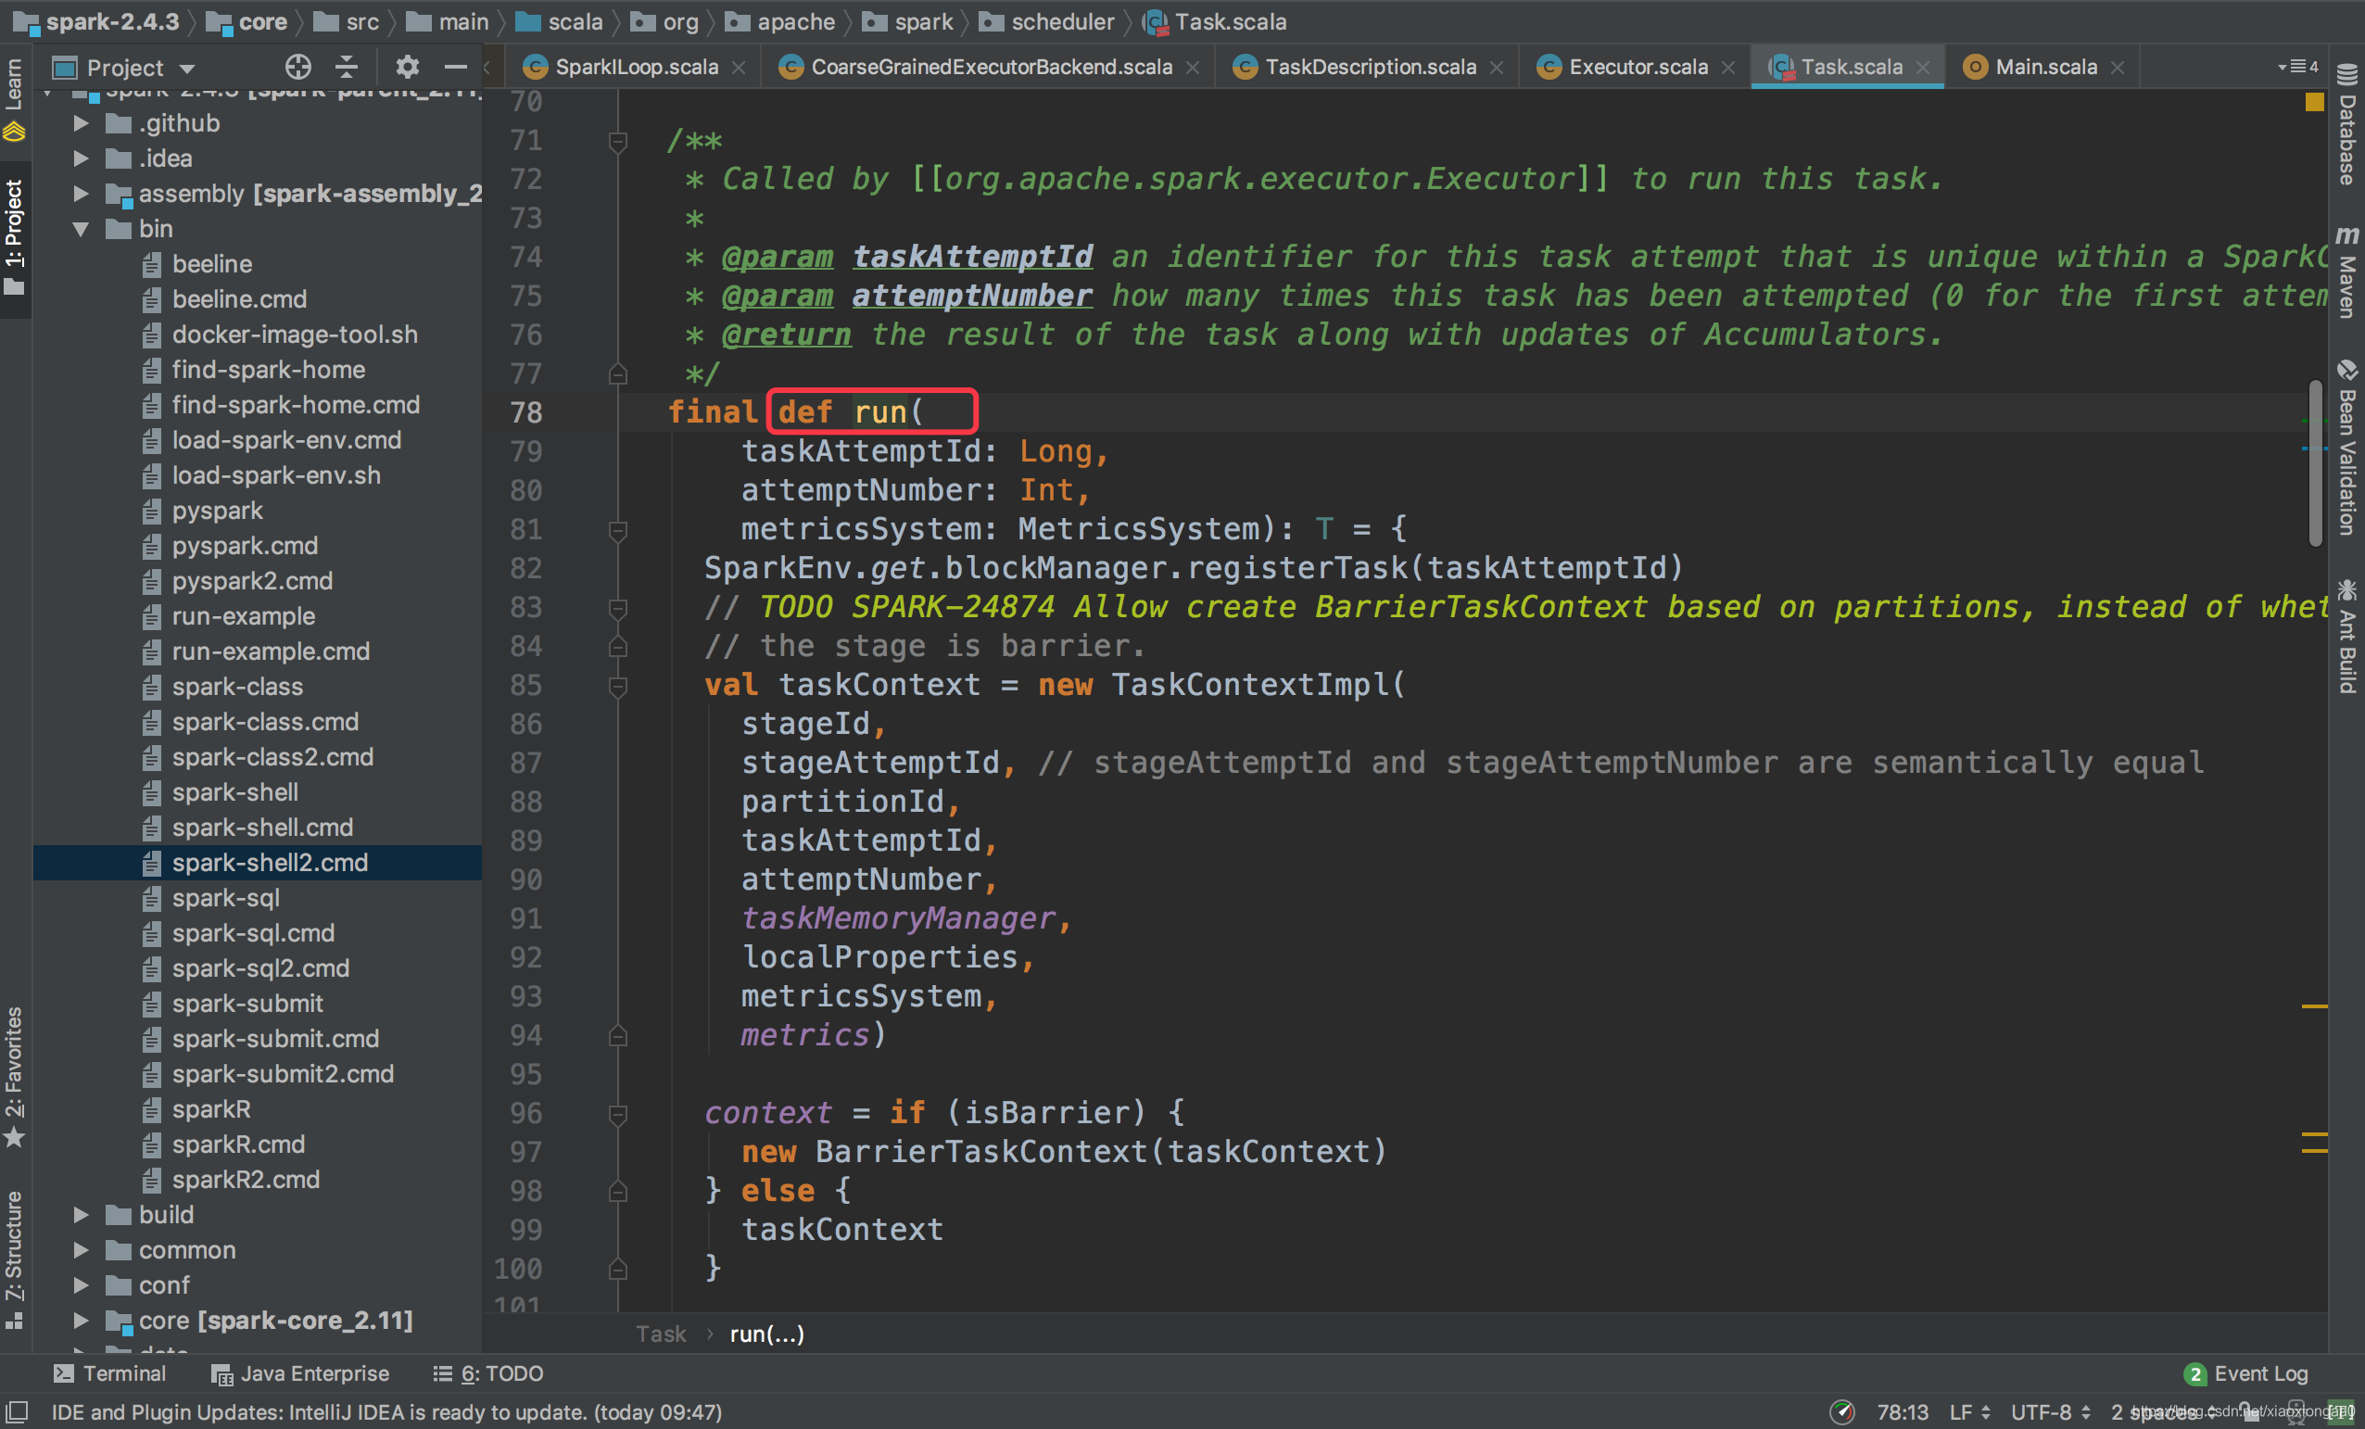
Task: Open the Bean Validation tool window
Action: pos(2346,448)
